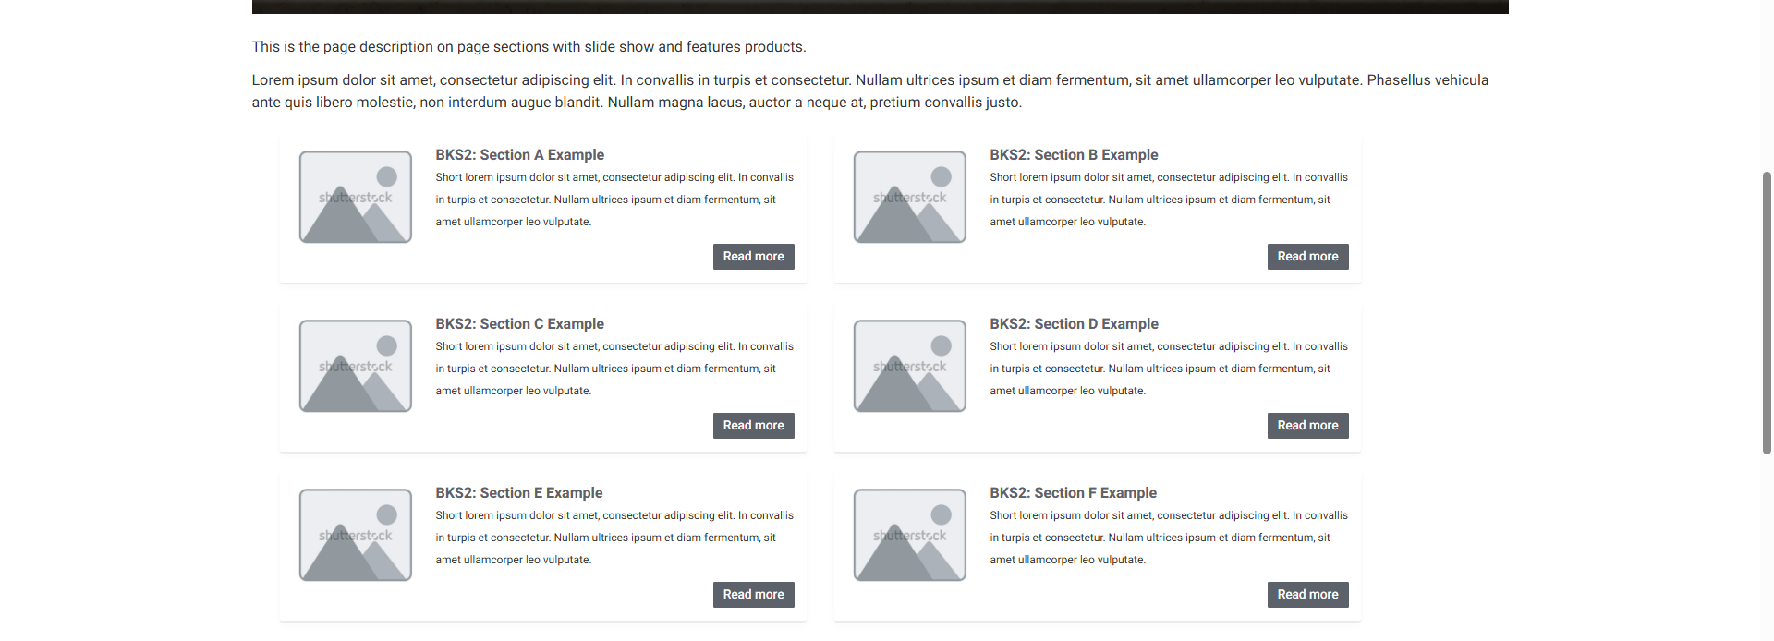The height and width of the screenshot is (641, 1774).
Task: Open the BKS2: Section D Example title
Action: point(1075,324)
